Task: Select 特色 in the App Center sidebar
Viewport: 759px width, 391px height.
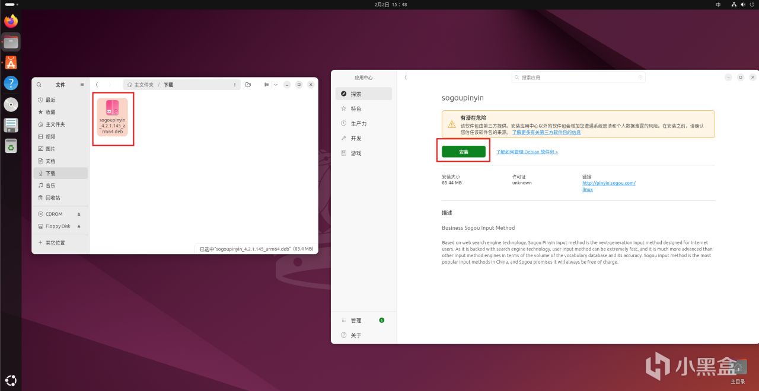Action: tap(363, 108)
